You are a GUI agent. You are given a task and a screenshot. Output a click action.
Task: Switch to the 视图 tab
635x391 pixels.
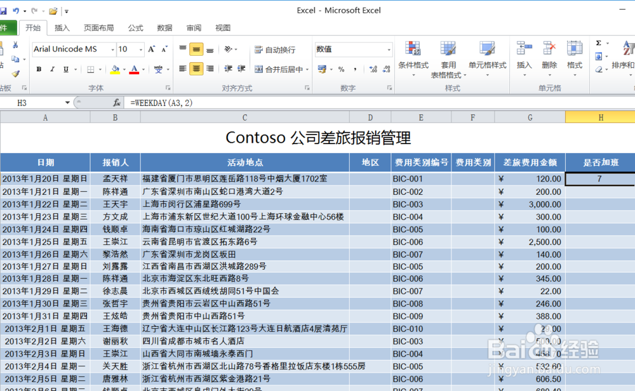[223, 27]
